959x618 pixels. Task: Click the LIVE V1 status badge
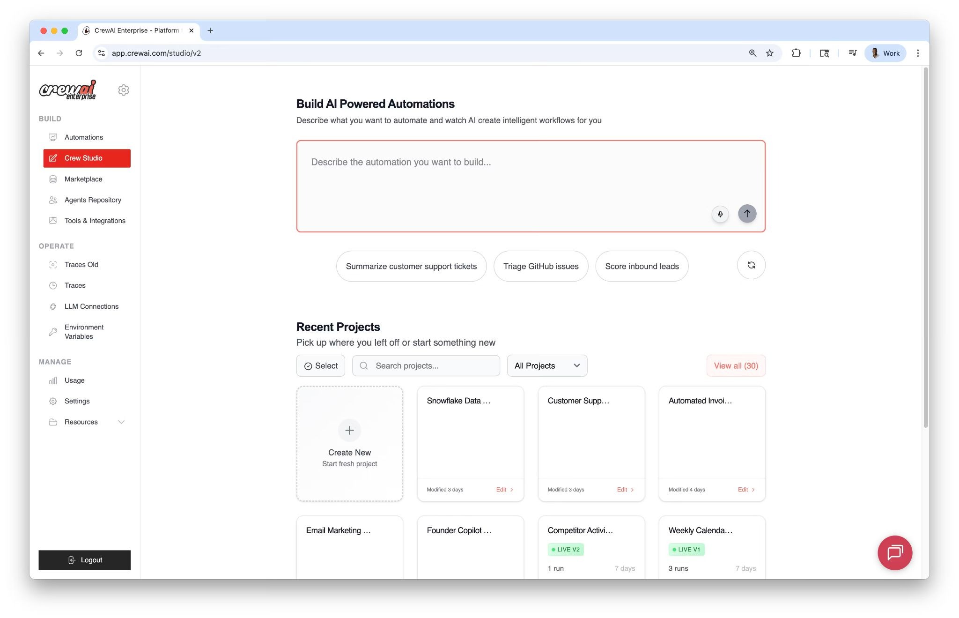click(x=686, y=550)
